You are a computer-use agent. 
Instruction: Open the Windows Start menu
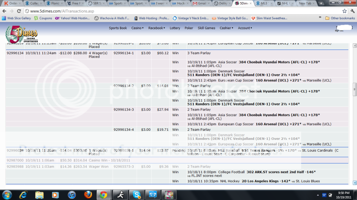(7, 194)
